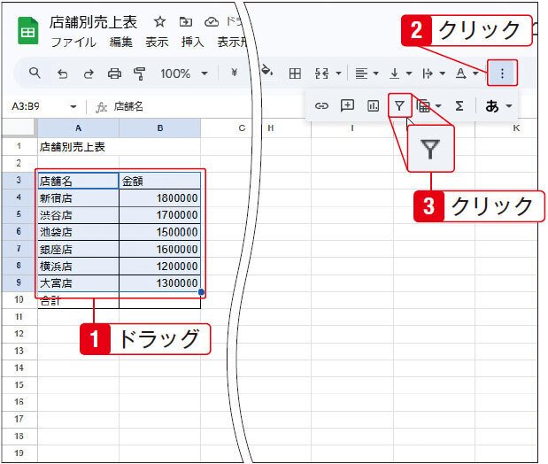Expand the text rotation dropdown arrow
Image resolution: width=548 pixels, height=464 pixels.
pos(475,73)
